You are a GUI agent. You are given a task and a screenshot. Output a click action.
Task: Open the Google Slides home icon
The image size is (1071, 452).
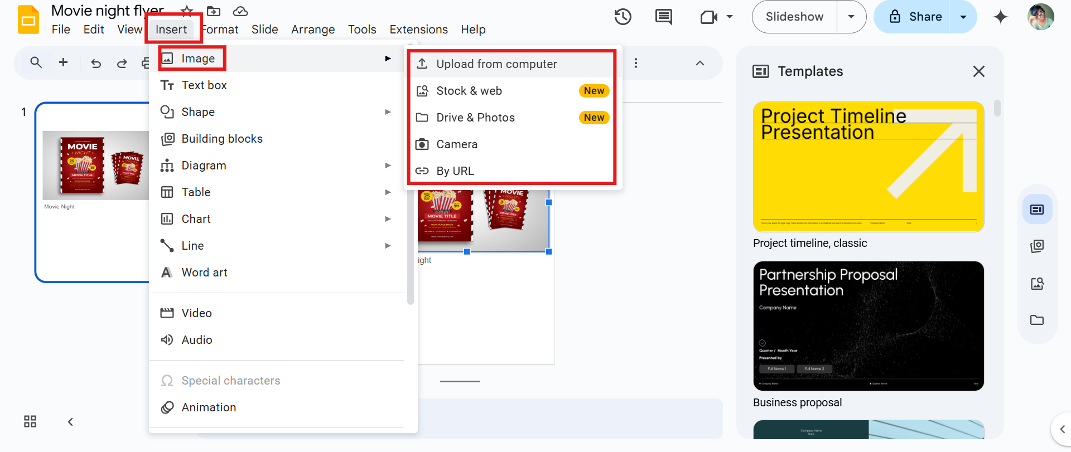pyautogui.click(x=28, y=20)
